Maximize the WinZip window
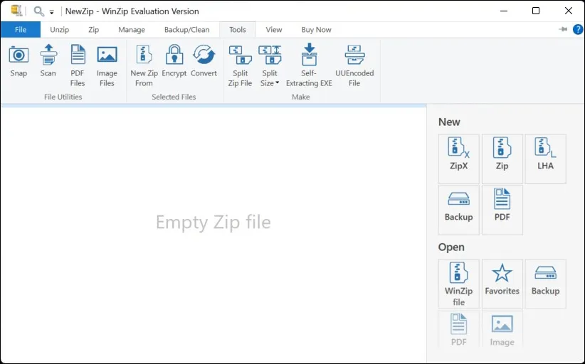The width and height of the screenshot is (585, 364). point(536,11)
